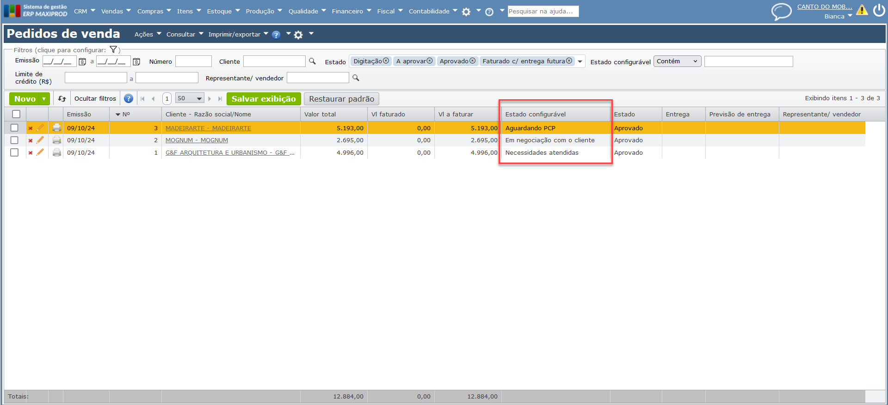Expand the Estado filter options arrow
This screenshot has width=888, height=405.
coord(580,61)
